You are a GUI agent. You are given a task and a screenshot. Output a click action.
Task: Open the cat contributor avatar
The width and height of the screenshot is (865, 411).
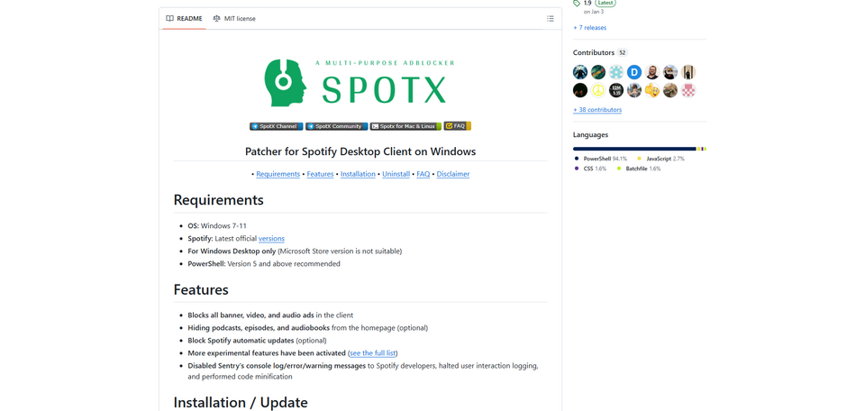point(670,72)
